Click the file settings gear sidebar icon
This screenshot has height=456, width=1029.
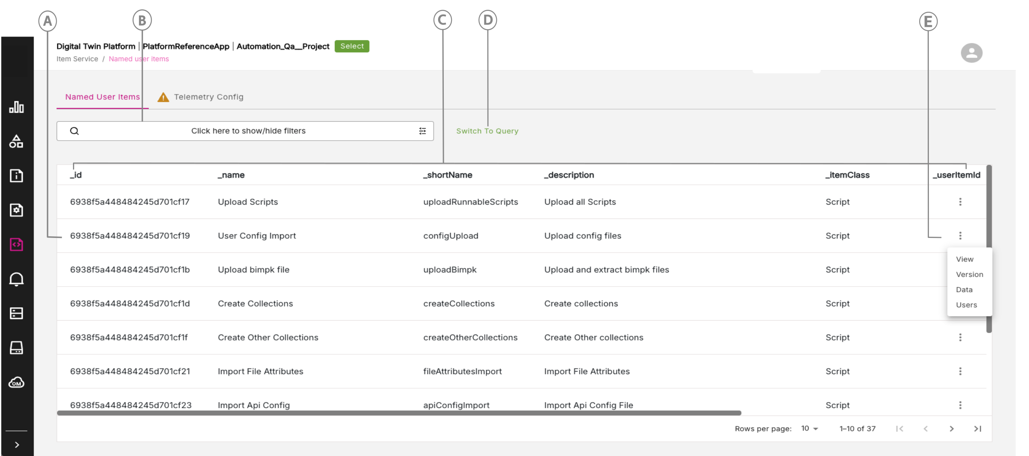pos(16,210)
